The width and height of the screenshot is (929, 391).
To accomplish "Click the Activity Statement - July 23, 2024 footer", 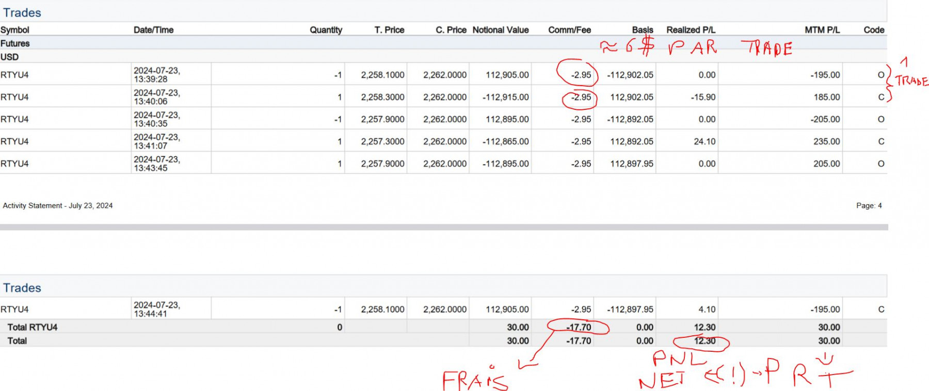I will 58,205.
